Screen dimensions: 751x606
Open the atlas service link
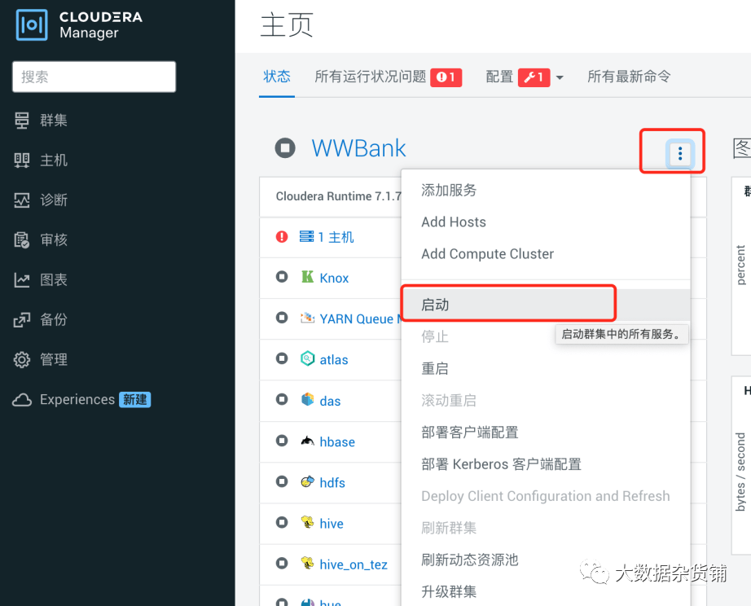coord(334,360)
